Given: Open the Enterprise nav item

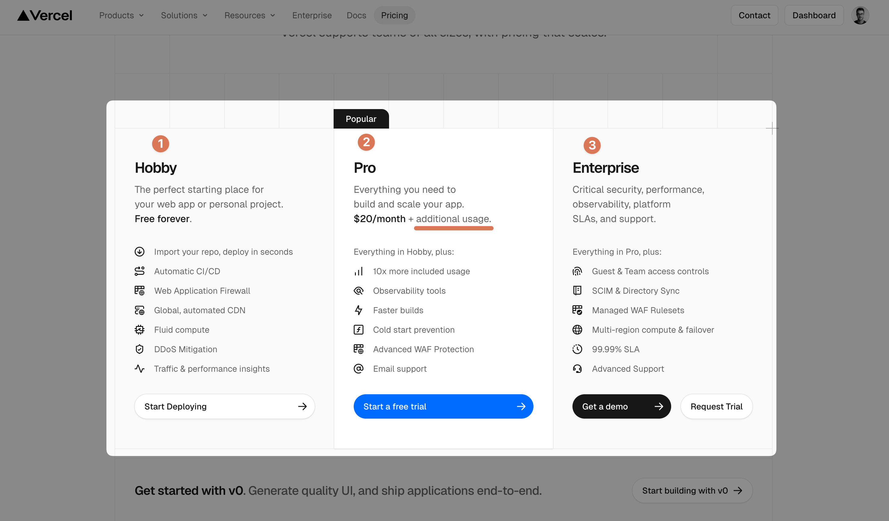Looking at the screenshot, I should pyautogui.click(x=312, y=16).
